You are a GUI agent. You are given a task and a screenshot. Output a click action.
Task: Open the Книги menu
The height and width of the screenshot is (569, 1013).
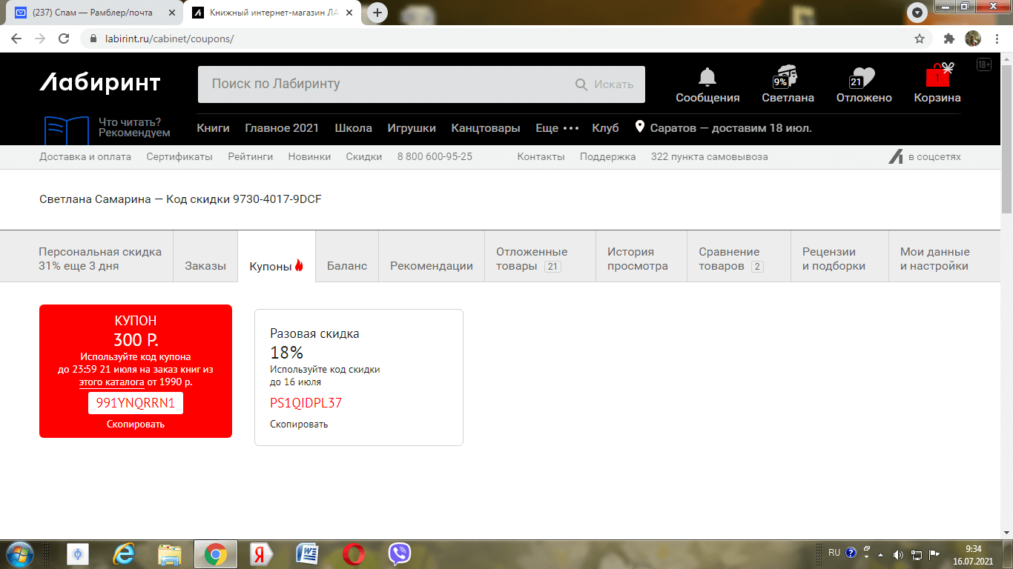pos(213,127)
